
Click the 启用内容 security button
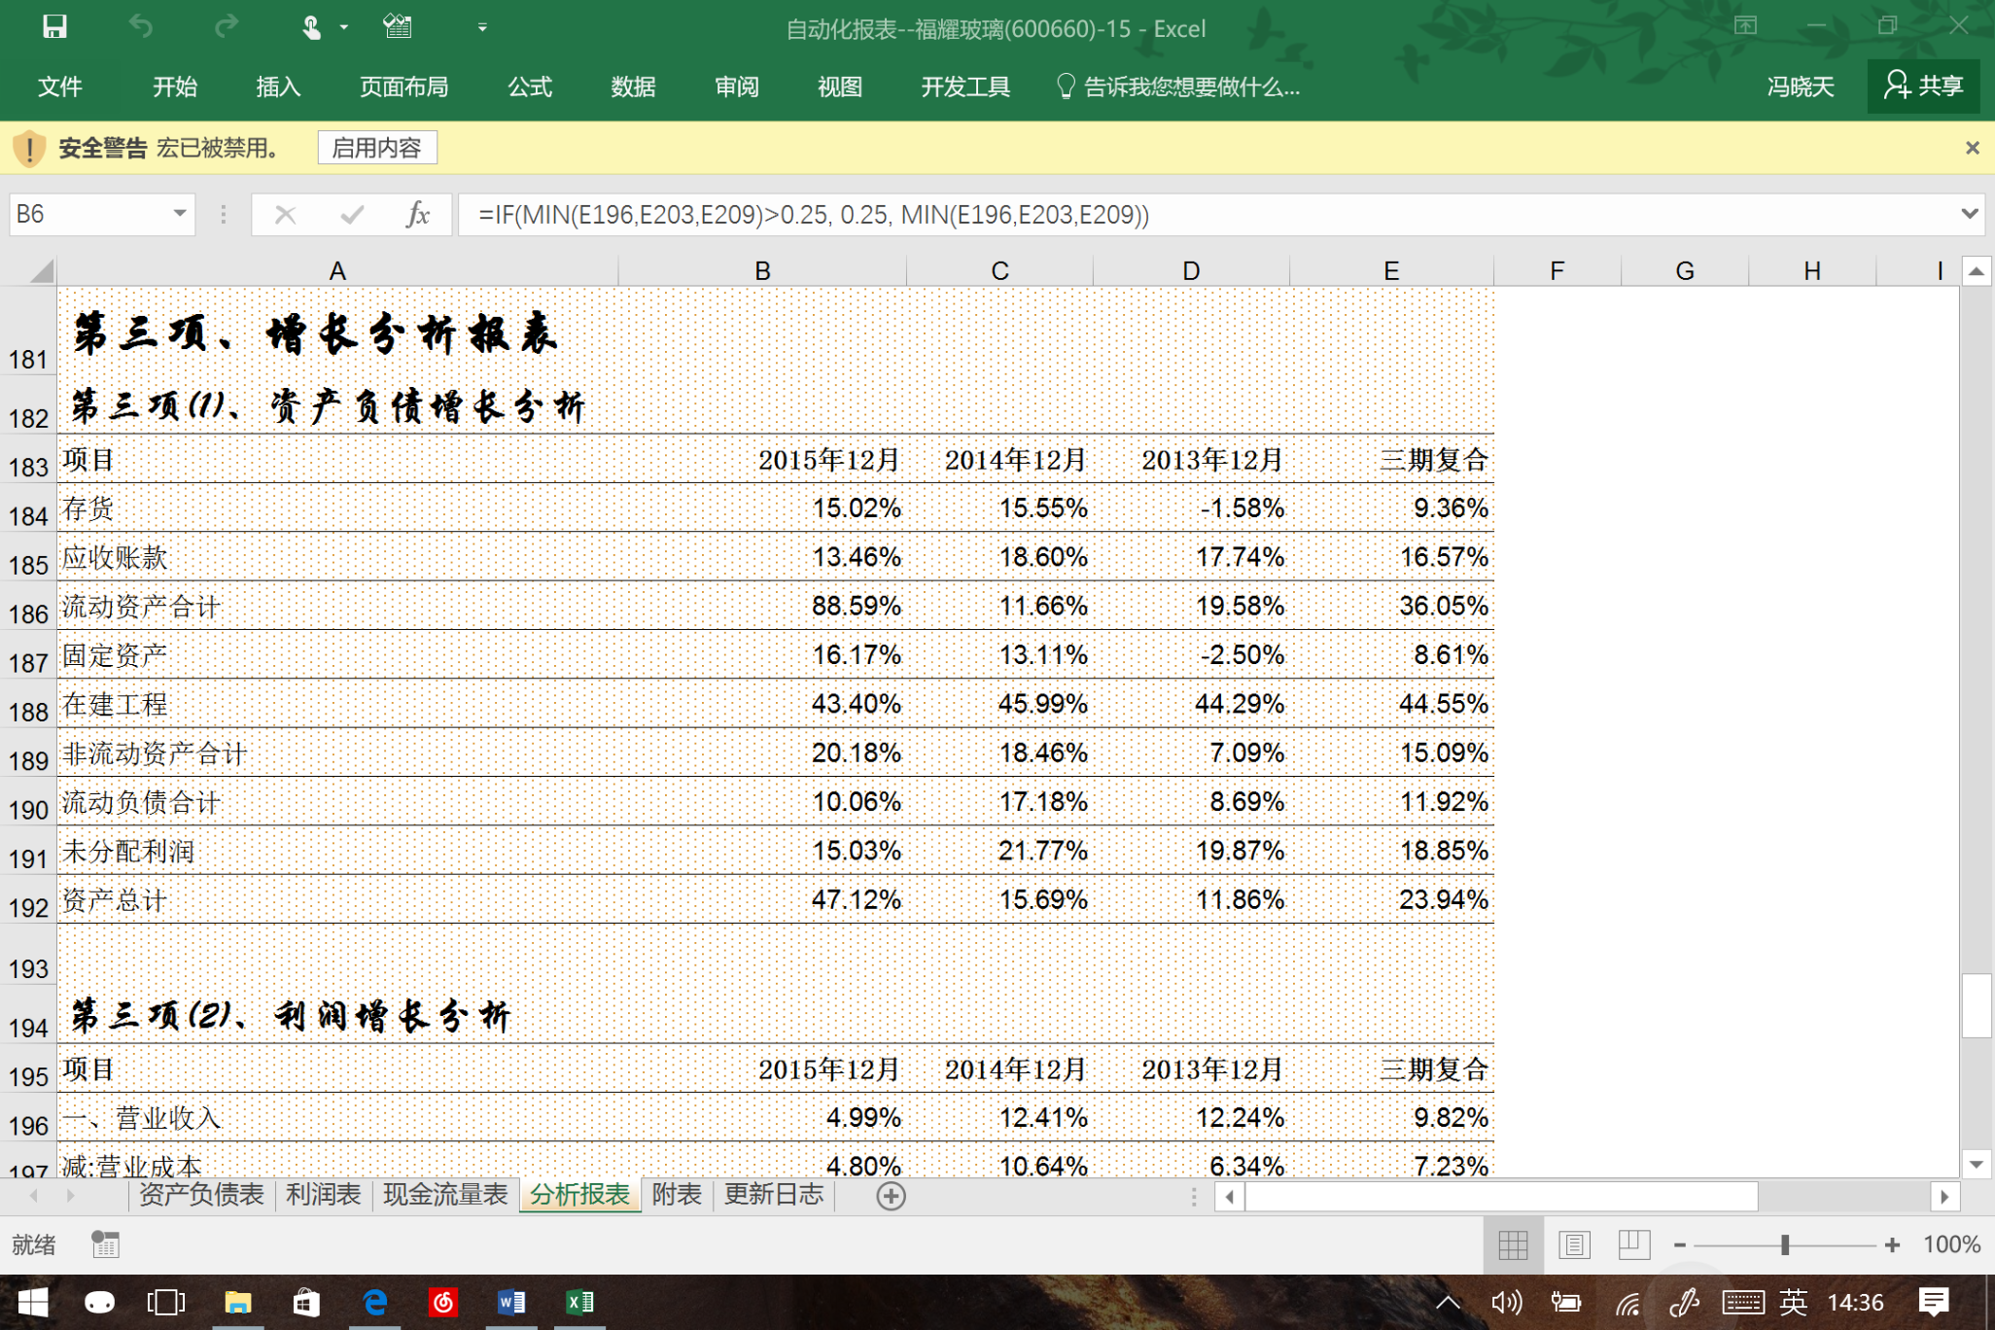377,147
